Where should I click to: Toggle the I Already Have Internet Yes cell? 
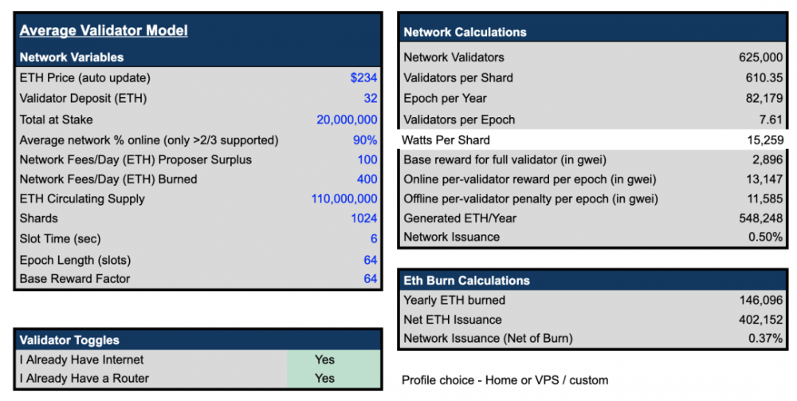click(x=324, y=360)
